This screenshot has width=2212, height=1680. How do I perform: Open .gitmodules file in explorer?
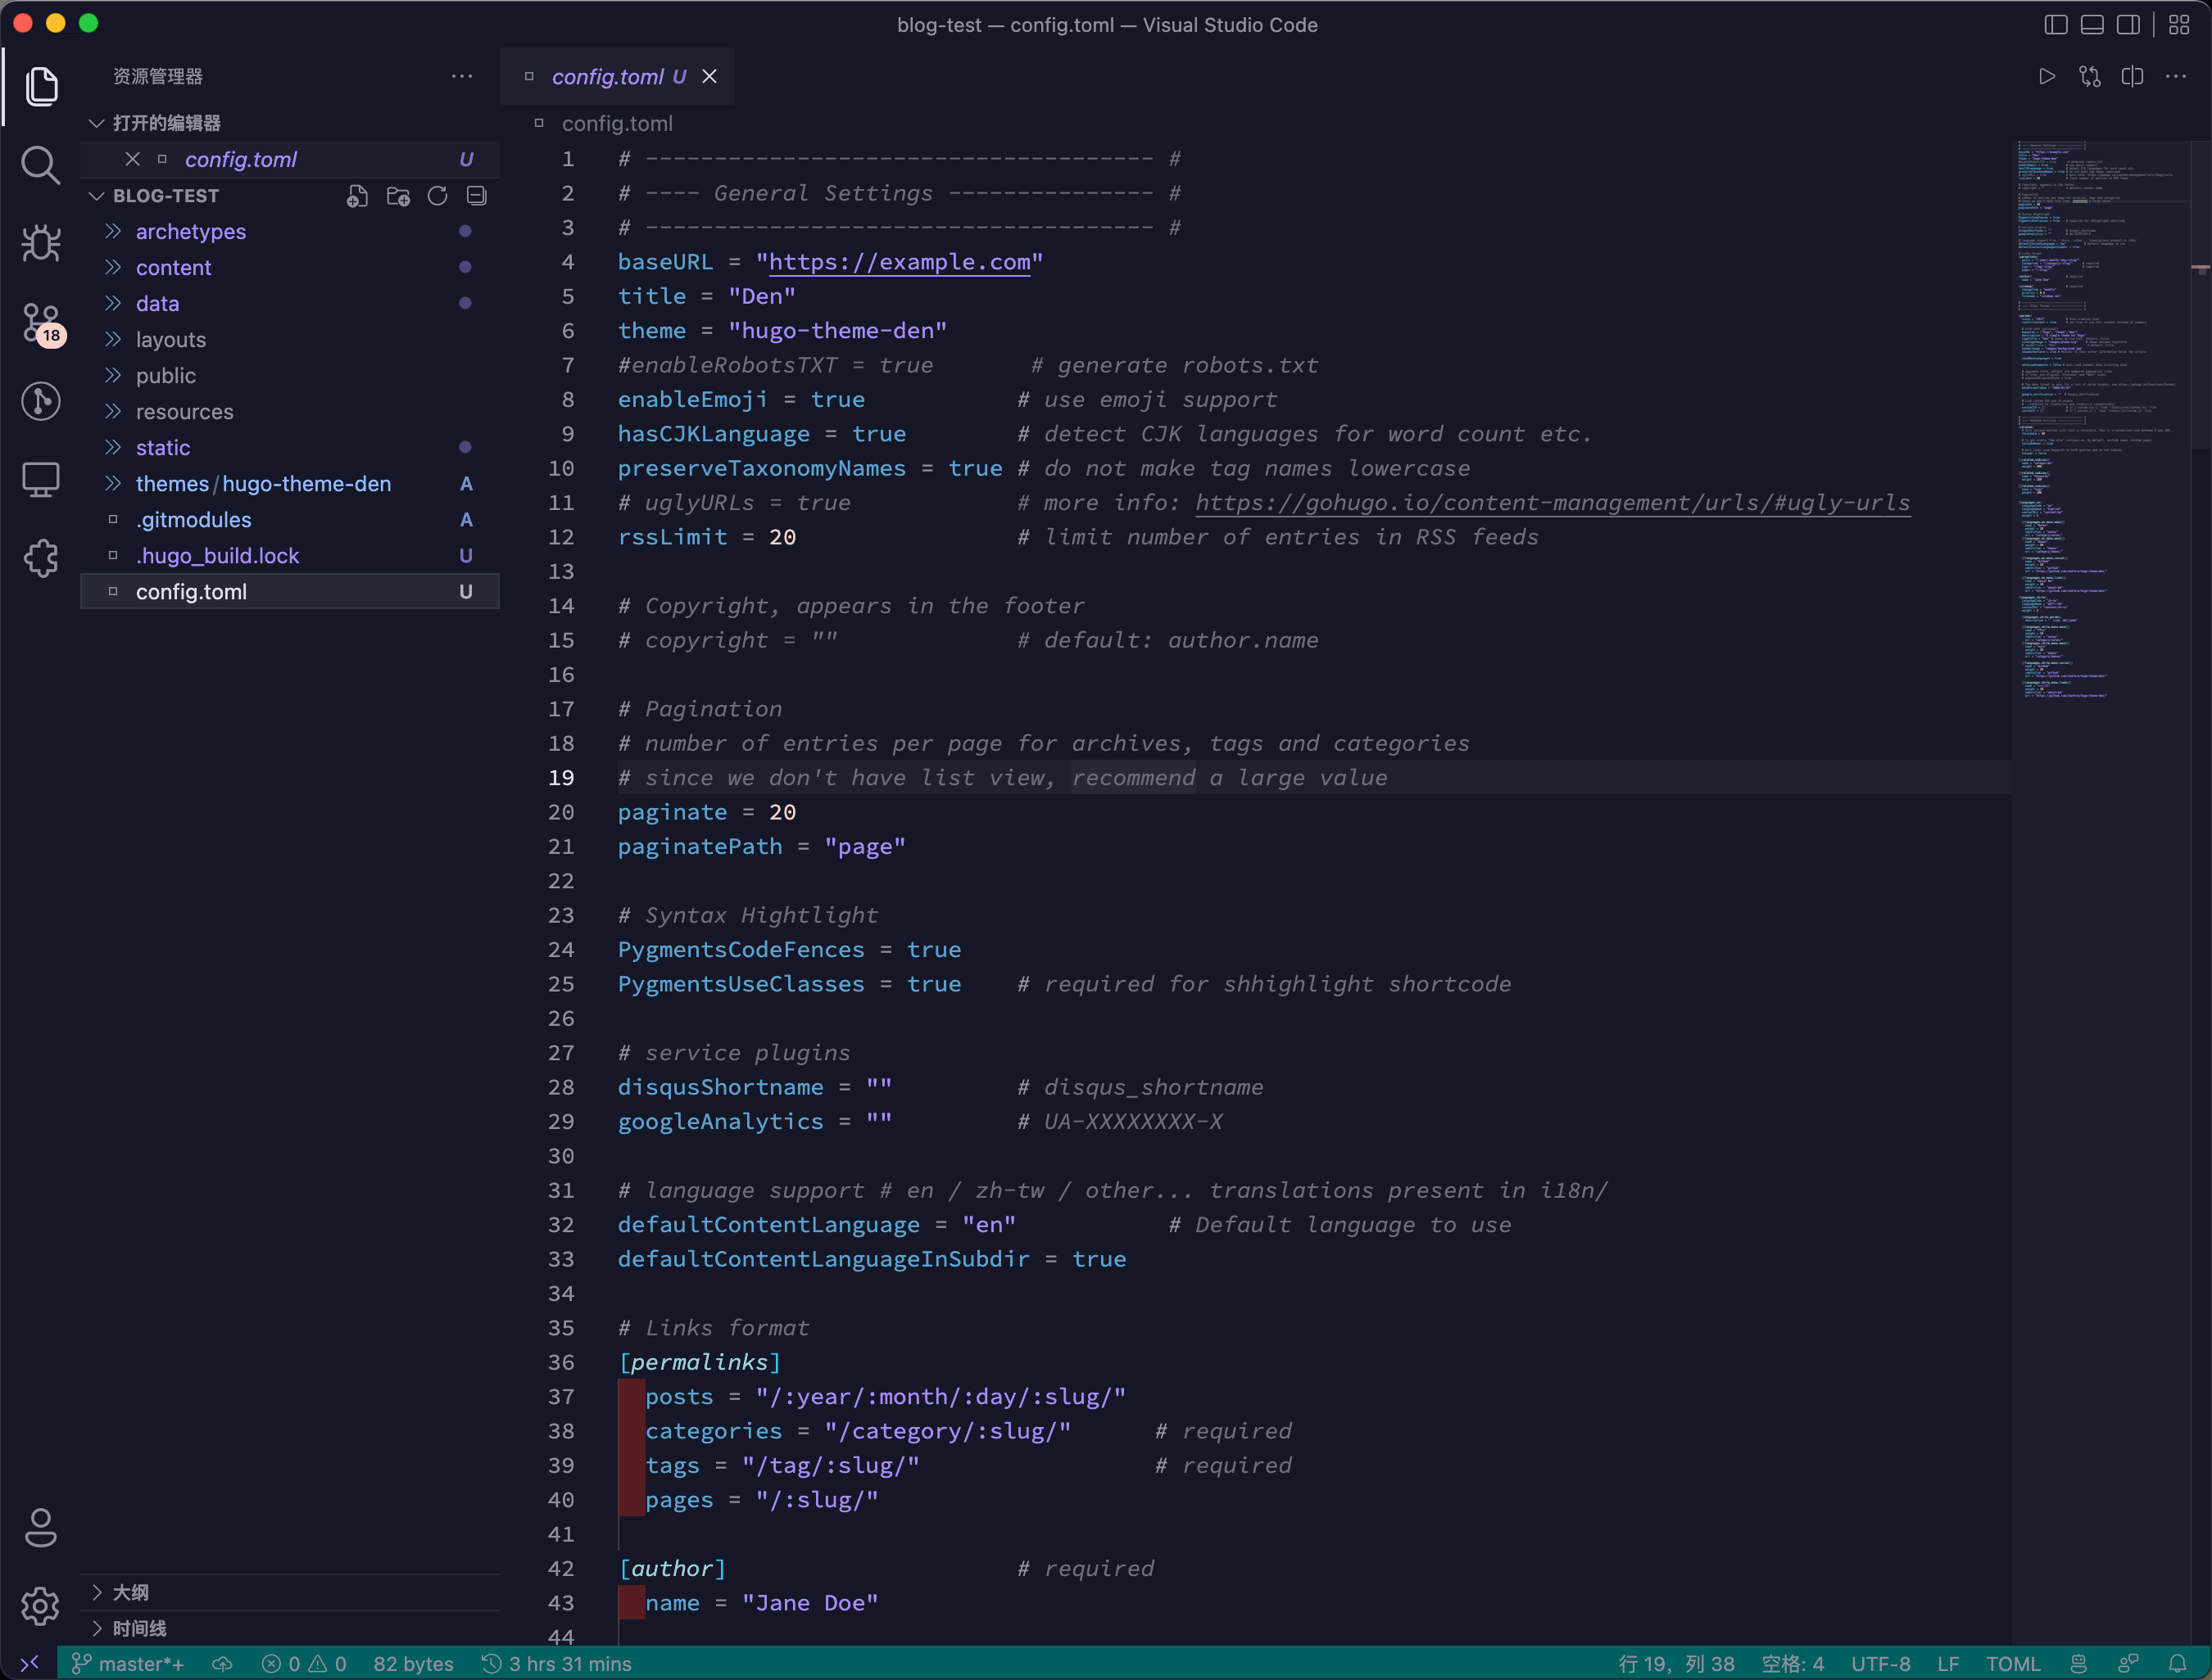(x=193, y=520)
